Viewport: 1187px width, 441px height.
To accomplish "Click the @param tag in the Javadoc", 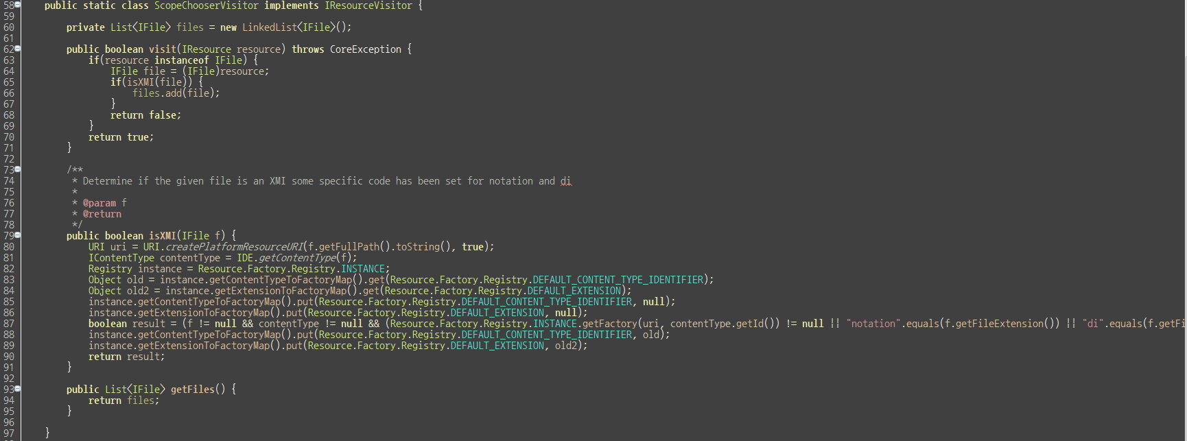I will click(x=99, y=203).
